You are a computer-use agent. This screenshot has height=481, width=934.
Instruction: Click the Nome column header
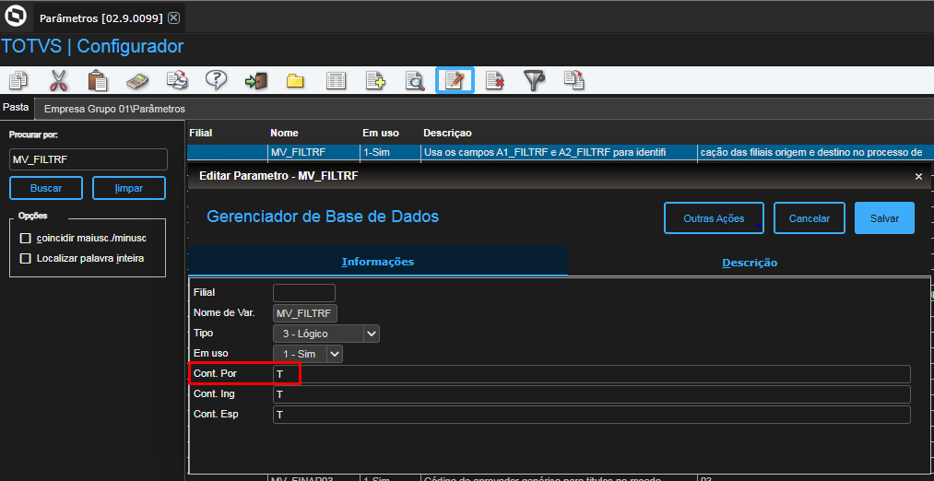tap(284, 133)
